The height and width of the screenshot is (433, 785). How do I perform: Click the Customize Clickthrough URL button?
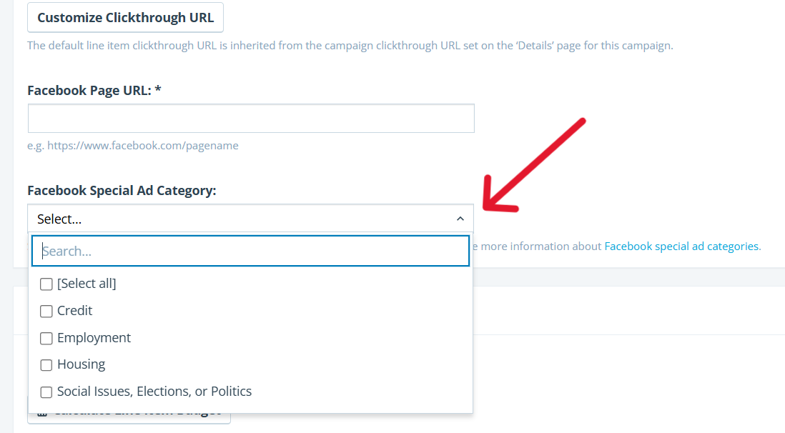pyautogui.click(x=125, y=18)
